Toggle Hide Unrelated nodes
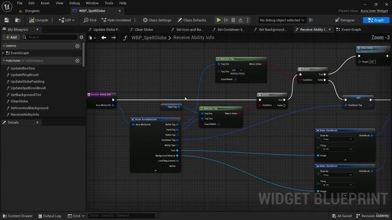 click(x=116, y=20)
